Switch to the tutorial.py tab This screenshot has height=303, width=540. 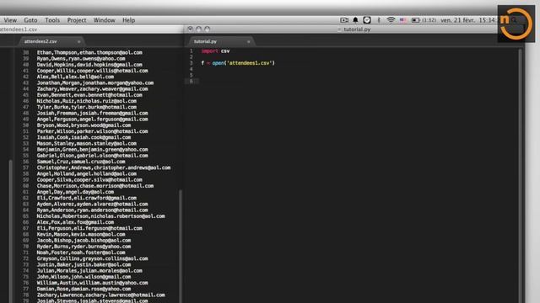(205, 41)
